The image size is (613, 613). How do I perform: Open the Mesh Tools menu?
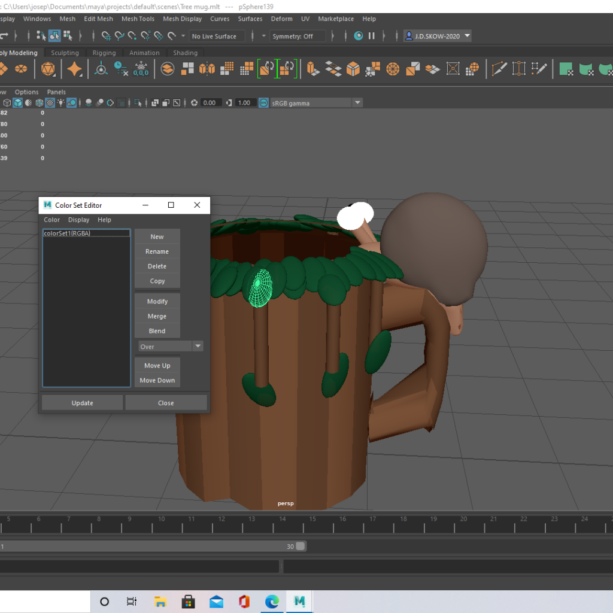pyautogui.click(x=138, y=19)
